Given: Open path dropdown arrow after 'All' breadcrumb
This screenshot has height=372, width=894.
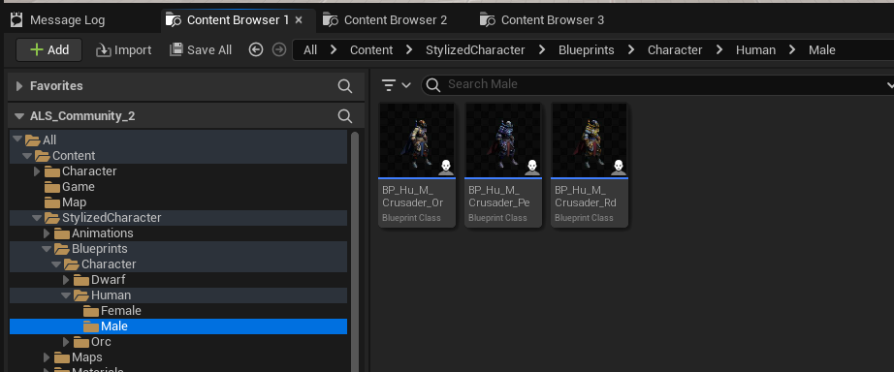Looking at the screenshot, I should [x=334, y=50].
